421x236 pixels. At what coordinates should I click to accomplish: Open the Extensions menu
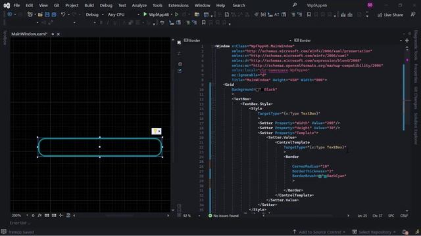[178, 5]
